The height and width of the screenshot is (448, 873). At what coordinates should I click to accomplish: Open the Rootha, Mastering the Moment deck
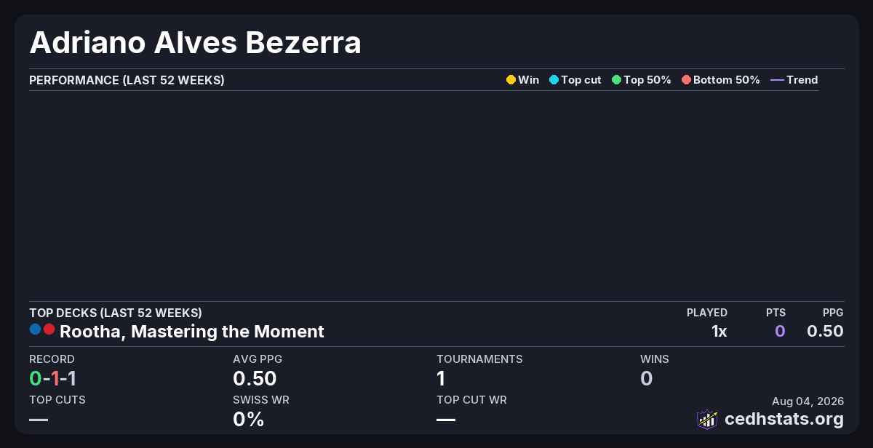(192, 332)
